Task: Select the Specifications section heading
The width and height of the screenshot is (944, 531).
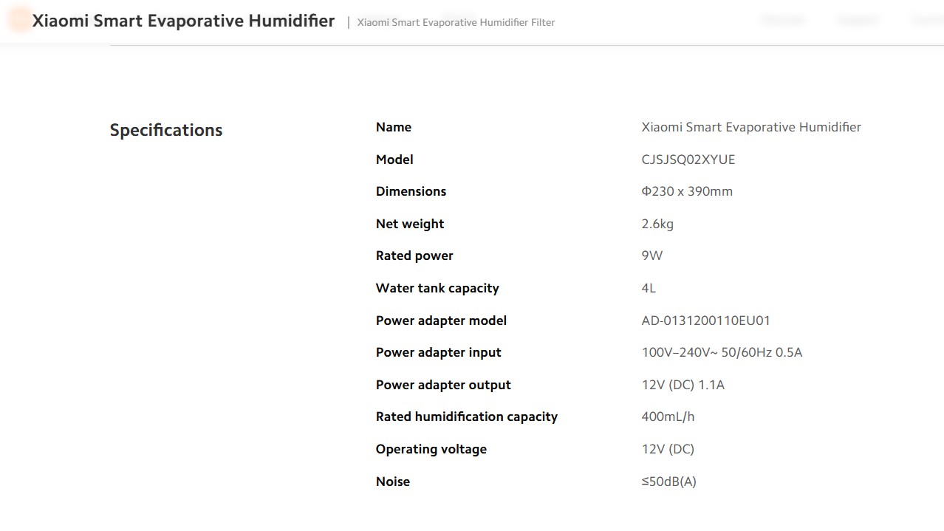Action: (x=166, y=130)
